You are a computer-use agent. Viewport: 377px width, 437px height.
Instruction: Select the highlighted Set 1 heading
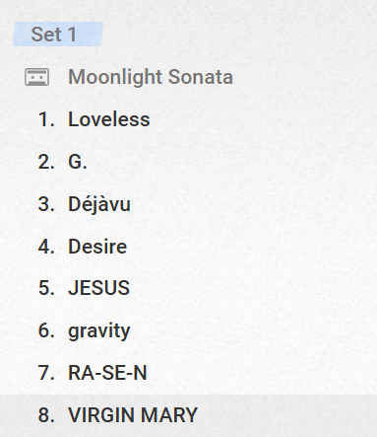54,35
